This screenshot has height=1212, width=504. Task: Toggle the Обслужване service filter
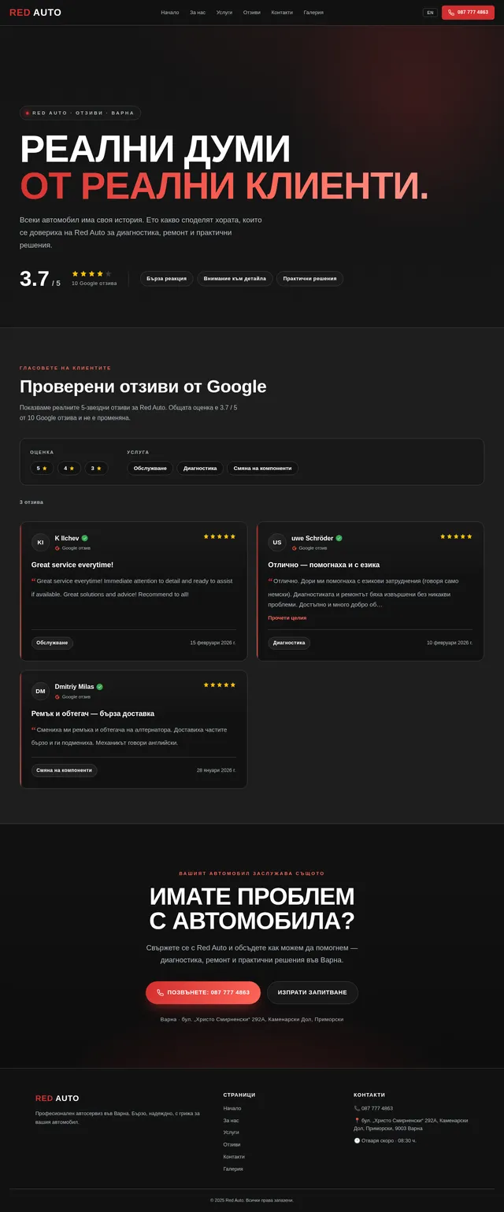(150, 468)
